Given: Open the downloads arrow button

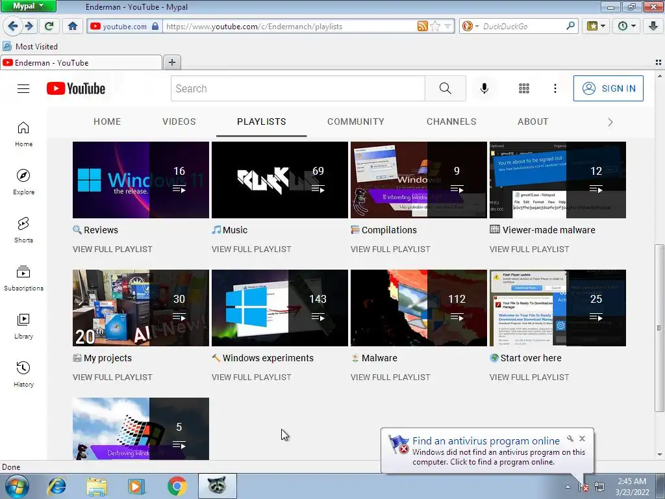Looking at the screenshot, I should (x=653, y=26).
